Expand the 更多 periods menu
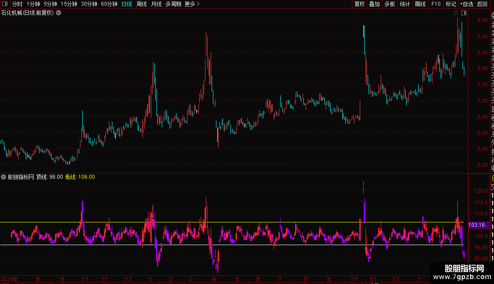Viewport: 494px width, 284px height. pos(192,4)
